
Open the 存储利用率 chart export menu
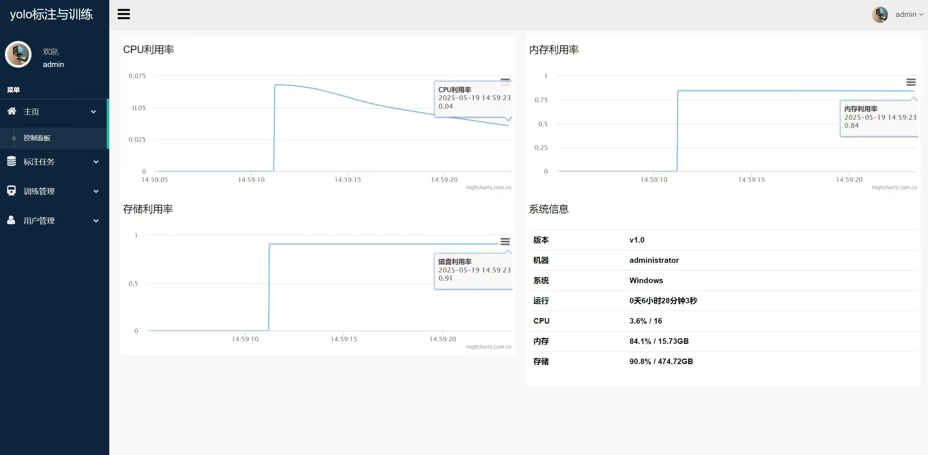(505, 241)
